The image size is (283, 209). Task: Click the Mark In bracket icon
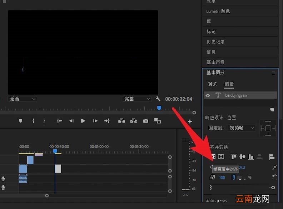tap(33, 121)
